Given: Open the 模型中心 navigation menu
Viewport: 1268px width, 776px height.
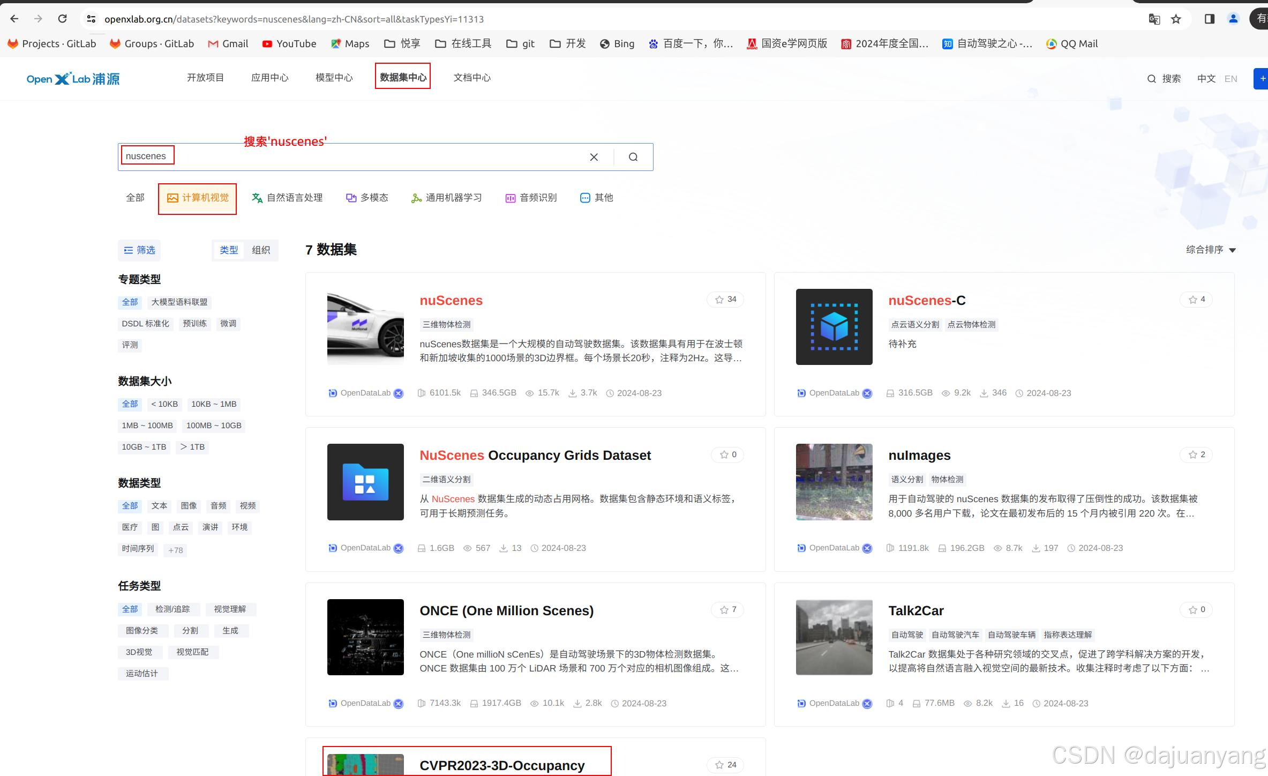Looking at the screenshot, I should [x=334, y=78].
